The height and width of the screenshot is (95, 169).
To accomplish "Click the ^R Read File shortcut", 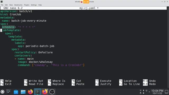I will point(34,84).
